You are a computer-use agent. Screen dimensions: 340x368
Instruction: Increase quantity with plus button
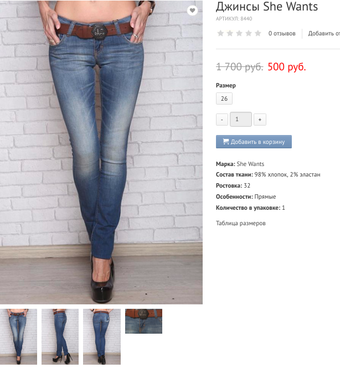tap(260, 120)
